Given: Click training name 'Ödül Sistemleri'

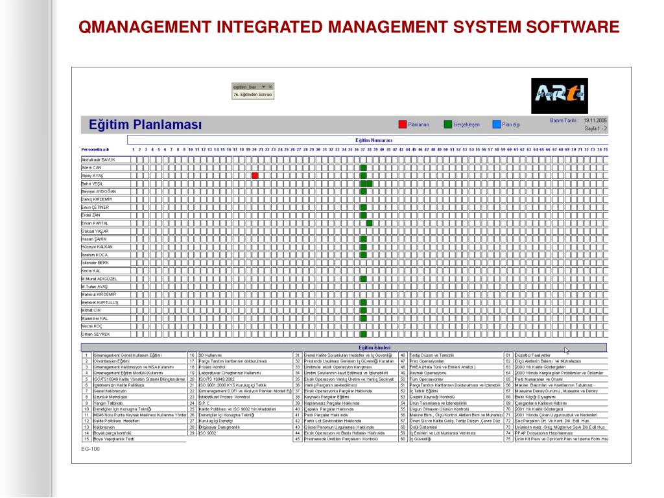Looking at the screenshot, I should pos(423,427).
